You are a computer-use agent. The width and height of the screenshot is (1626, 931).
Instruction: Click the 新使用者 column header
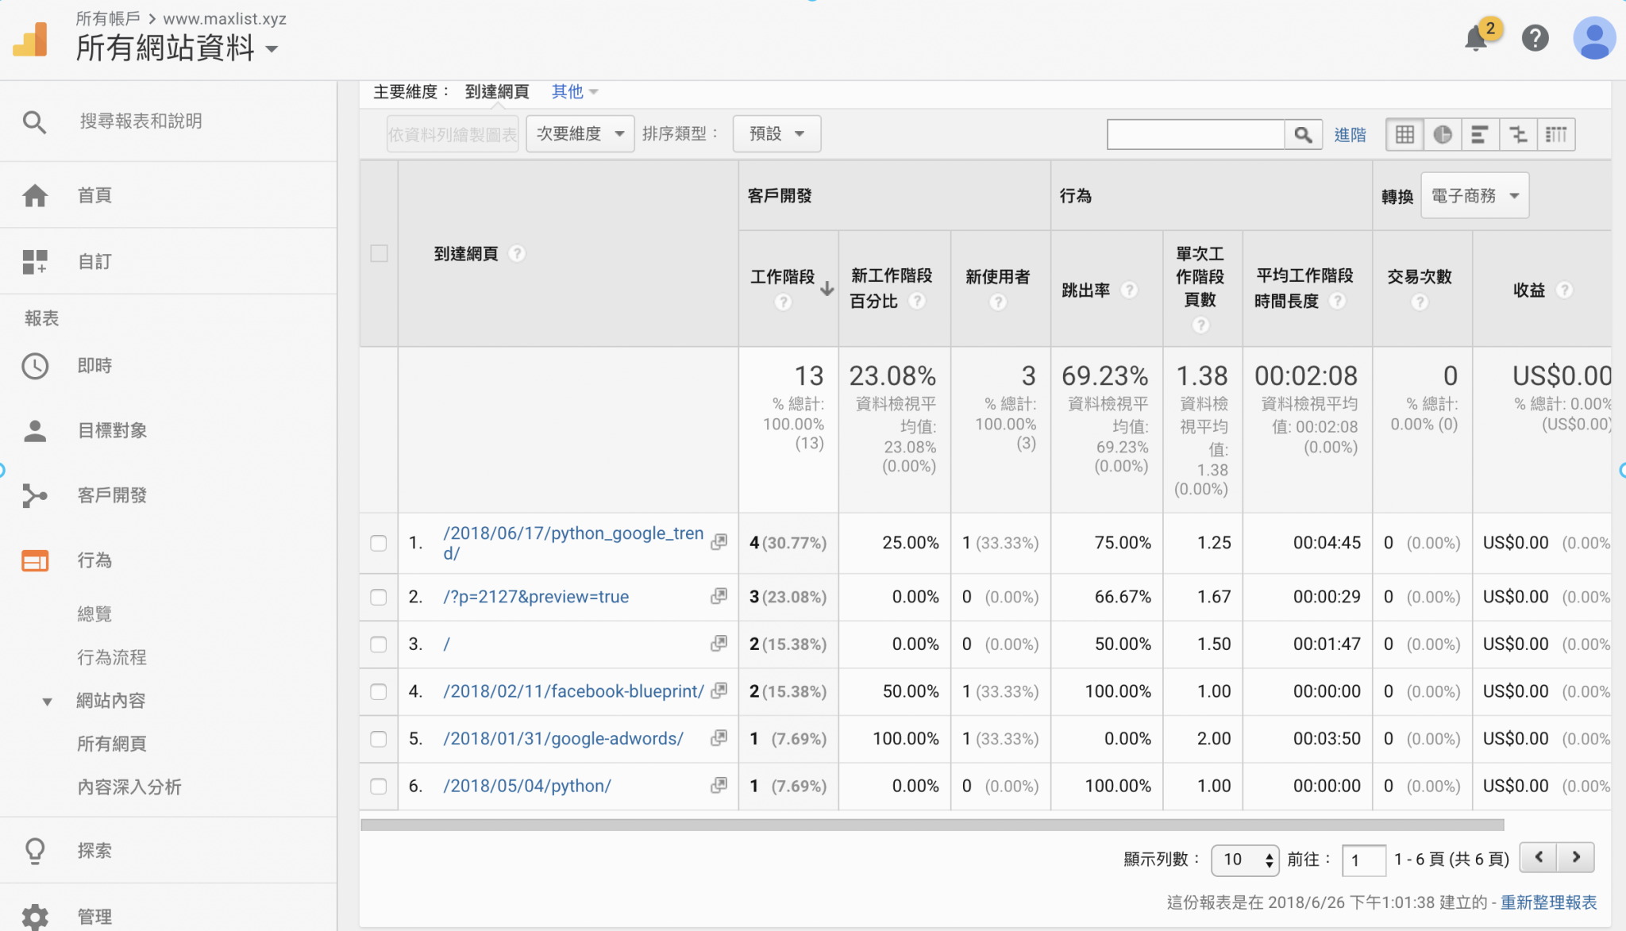997,277
